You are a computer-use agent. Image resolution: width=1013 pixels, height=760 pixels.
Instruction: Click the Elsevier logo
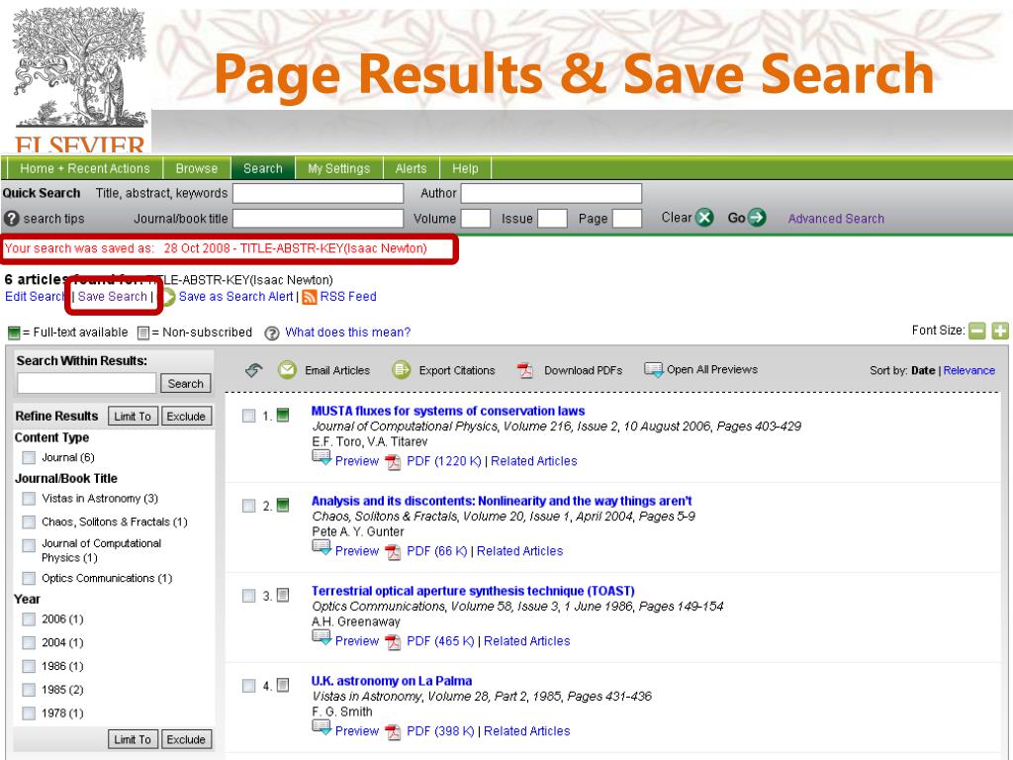pos(79,79)
